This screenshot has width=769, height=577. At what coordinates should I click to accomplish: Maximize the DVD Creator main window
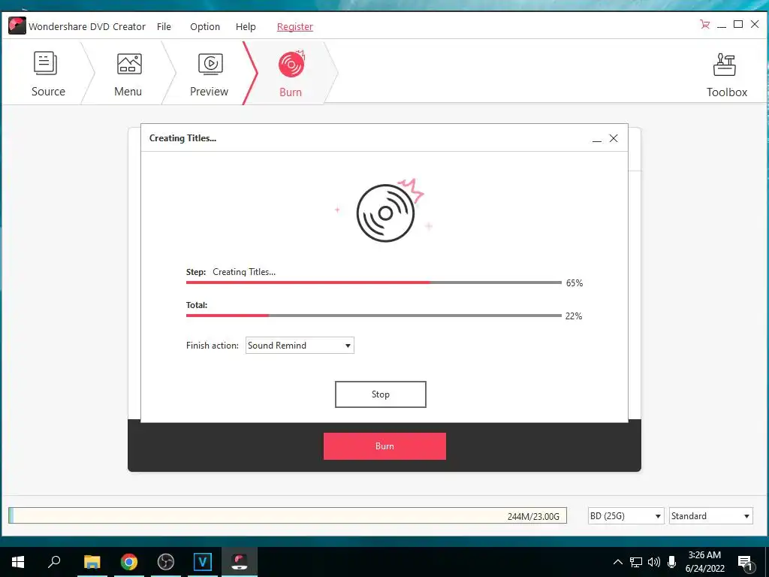point(738,24)
